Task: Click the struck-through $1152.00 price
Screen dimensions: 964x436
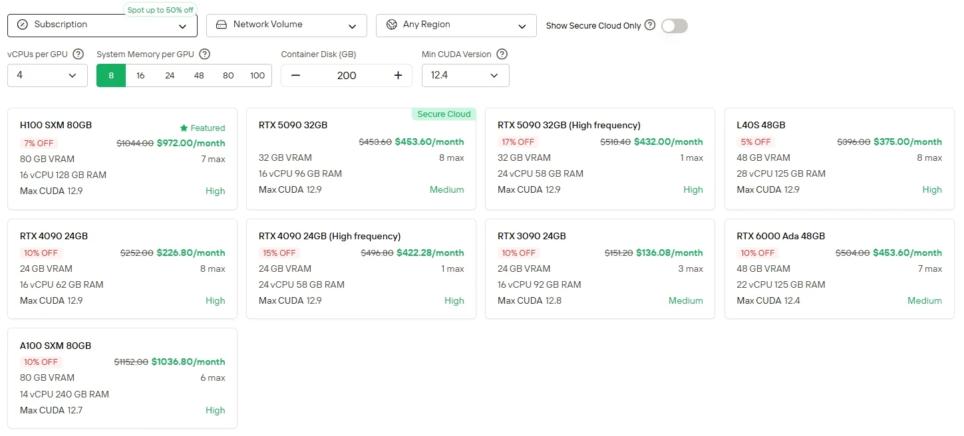Action: [131, 362]
